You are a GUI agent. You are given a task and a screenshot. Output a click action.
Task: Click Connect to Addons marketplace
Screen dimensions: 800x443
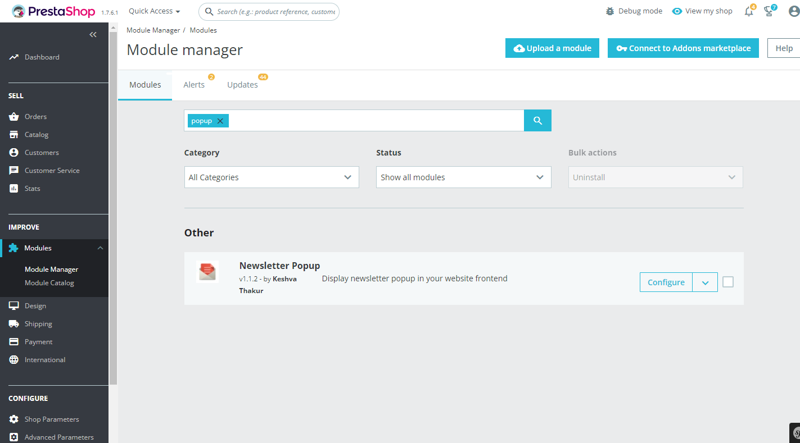683,48
